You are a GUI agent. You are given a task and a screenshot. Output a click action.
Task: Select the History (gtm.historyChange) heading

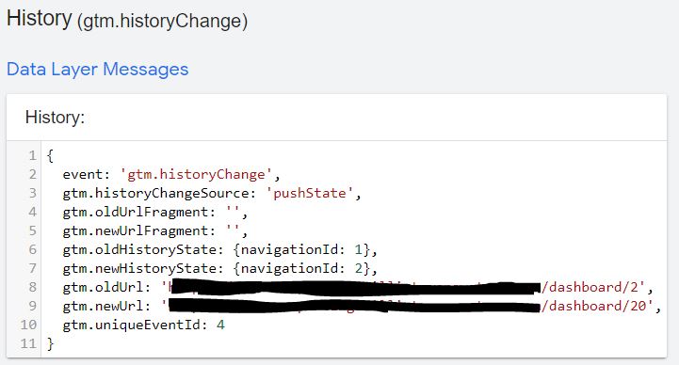(127, 20)
